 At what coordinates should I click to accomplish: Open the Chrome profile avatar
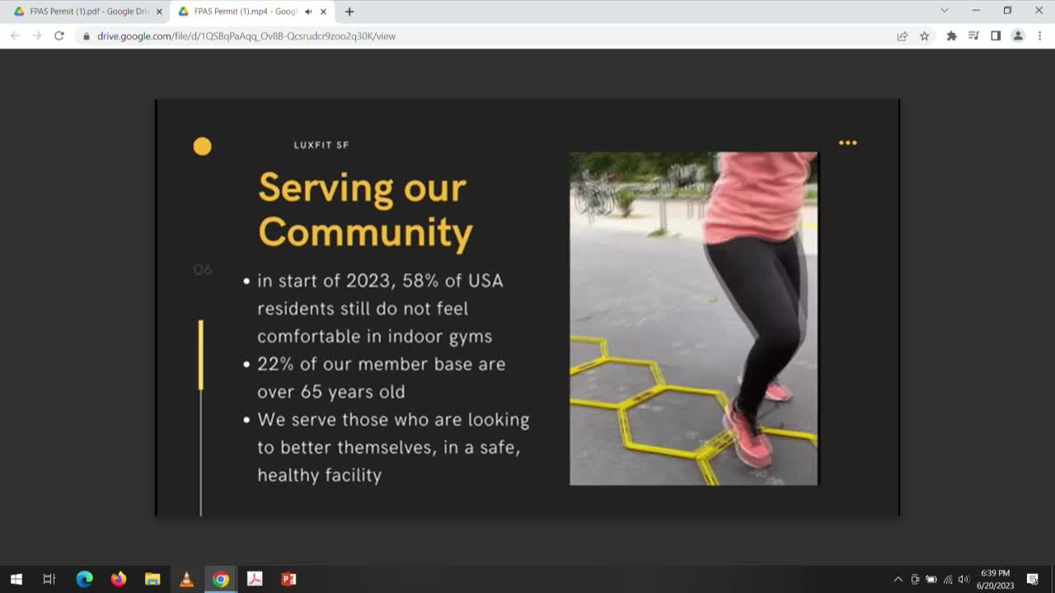(1017, 36)
